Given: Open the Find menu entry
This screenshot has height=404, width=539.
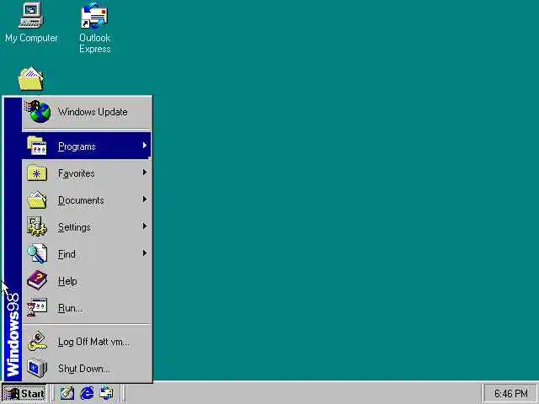Looking at the screenshot, I should 87,253.
